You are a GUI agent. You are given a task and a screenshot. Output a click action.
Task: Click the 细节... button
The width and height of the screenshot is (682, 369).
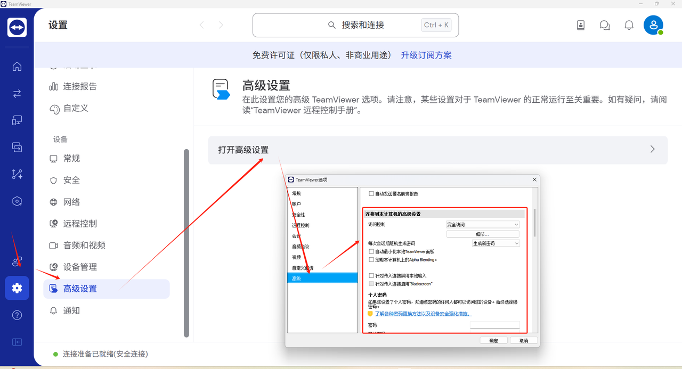click(483, 234)
